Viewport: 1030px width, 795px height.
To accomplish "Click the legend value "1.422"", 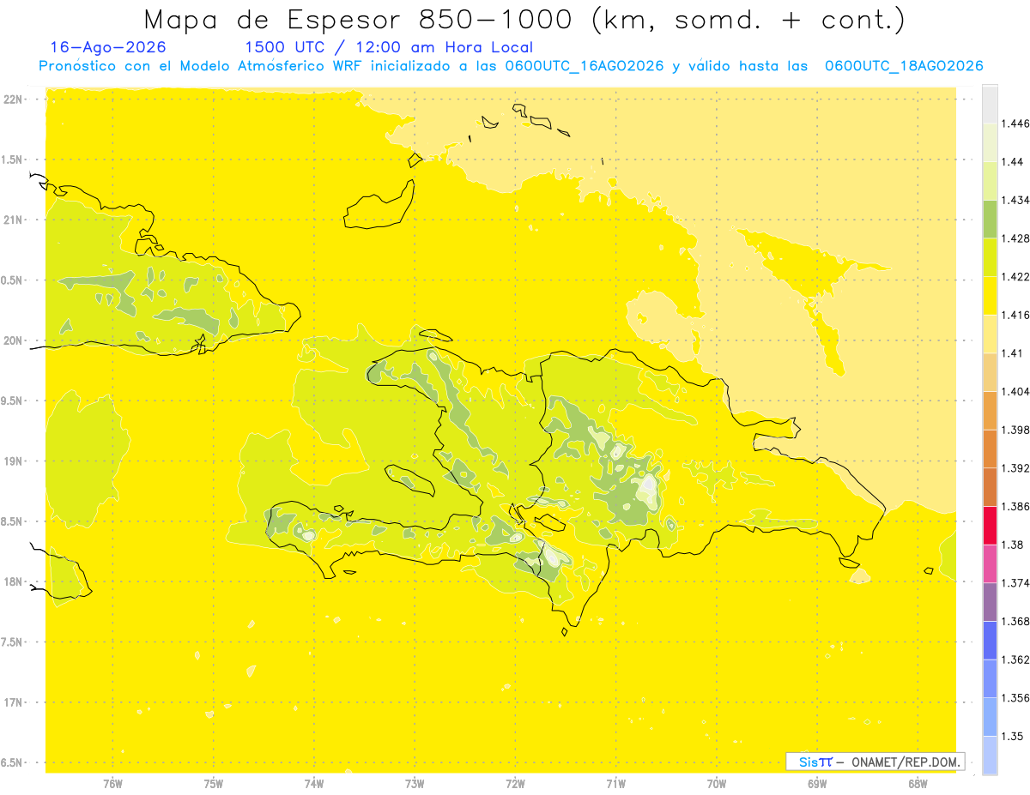I will [x=1015, y=276].
